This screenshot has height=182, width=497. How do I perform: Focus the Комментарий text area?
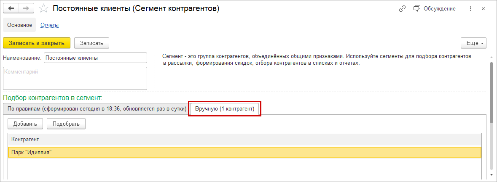(x=75, y=78)
